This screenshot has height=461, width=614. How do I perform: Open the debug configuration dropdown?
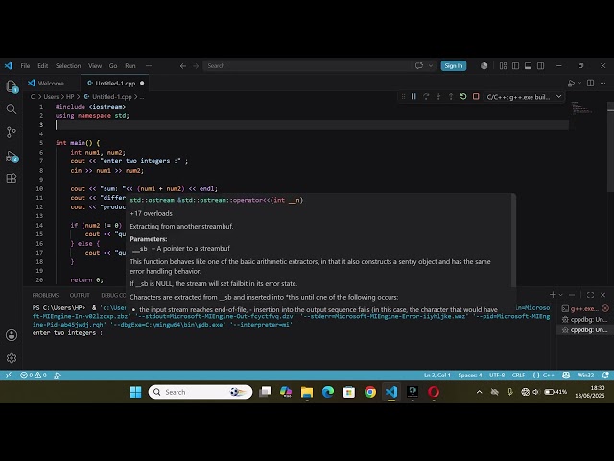pyautogui.click(x=525, y=97)
